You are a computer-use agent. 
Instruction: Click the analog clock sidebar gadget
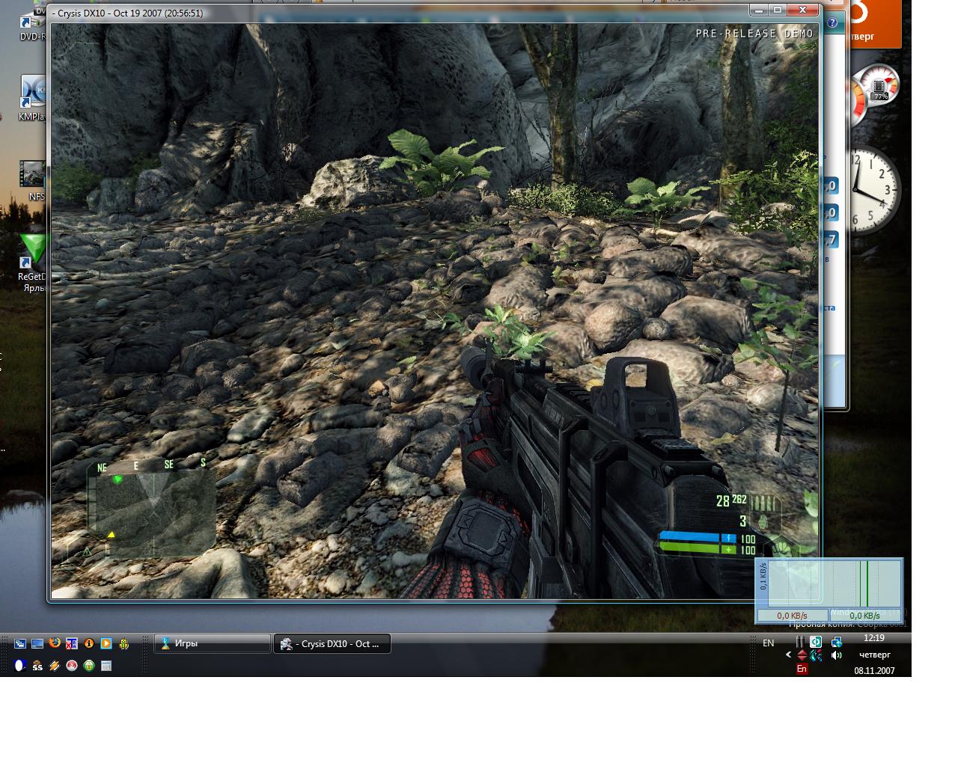pyautogui.click(x=874, y=191)
